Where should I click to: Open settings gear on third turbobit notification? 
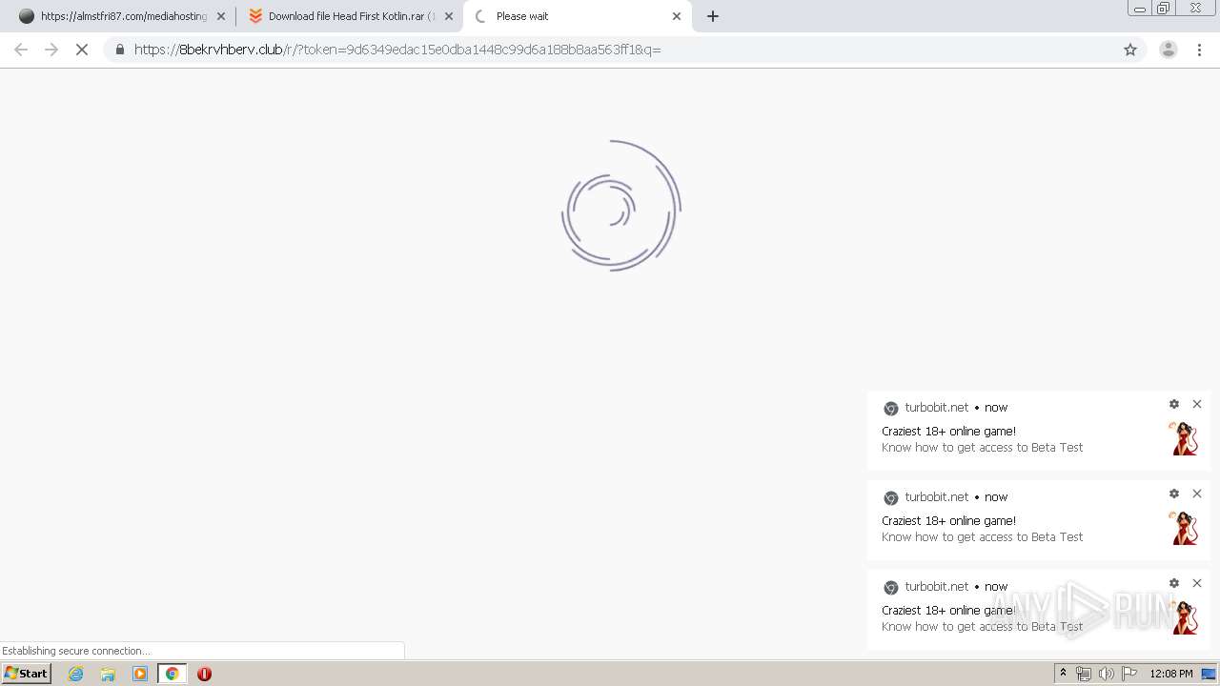pos(1174,583)
